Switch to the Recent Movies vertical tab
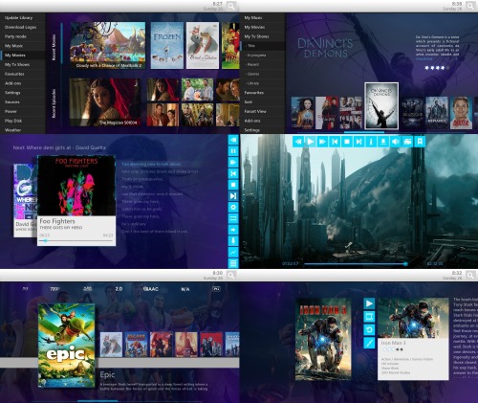478x403 pixels. point(54,47)
